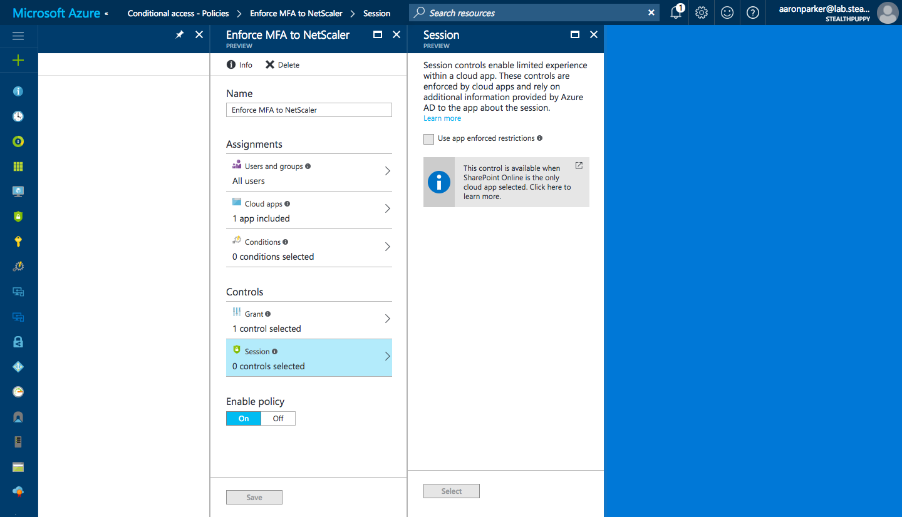The width and height of the screenshot is (902, 517).
Task: Go to Enforce MFA to NetScaler breadcrumb
Action: pos(296,13)
